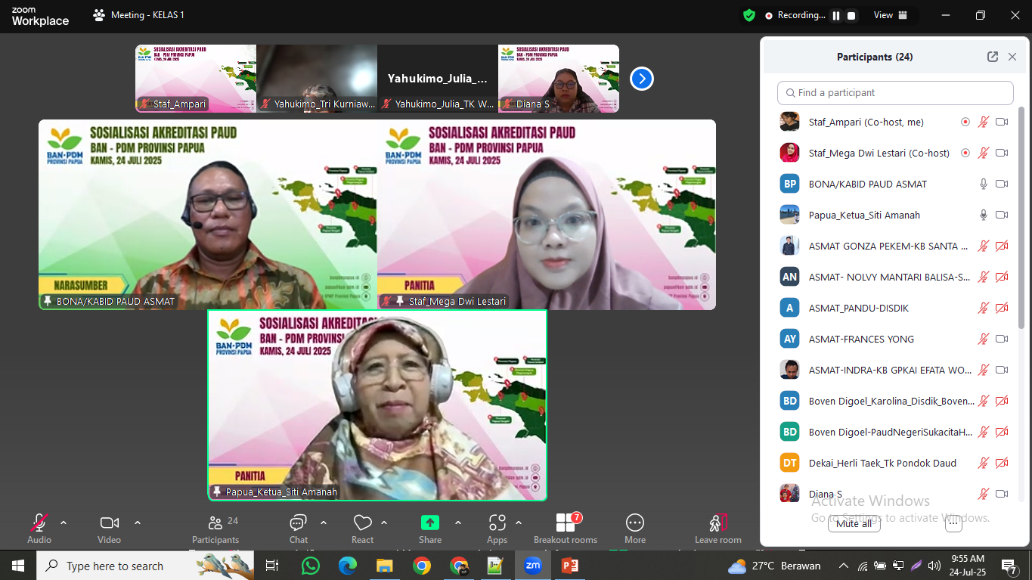Open the Chat panel icon

coord(298,523)
